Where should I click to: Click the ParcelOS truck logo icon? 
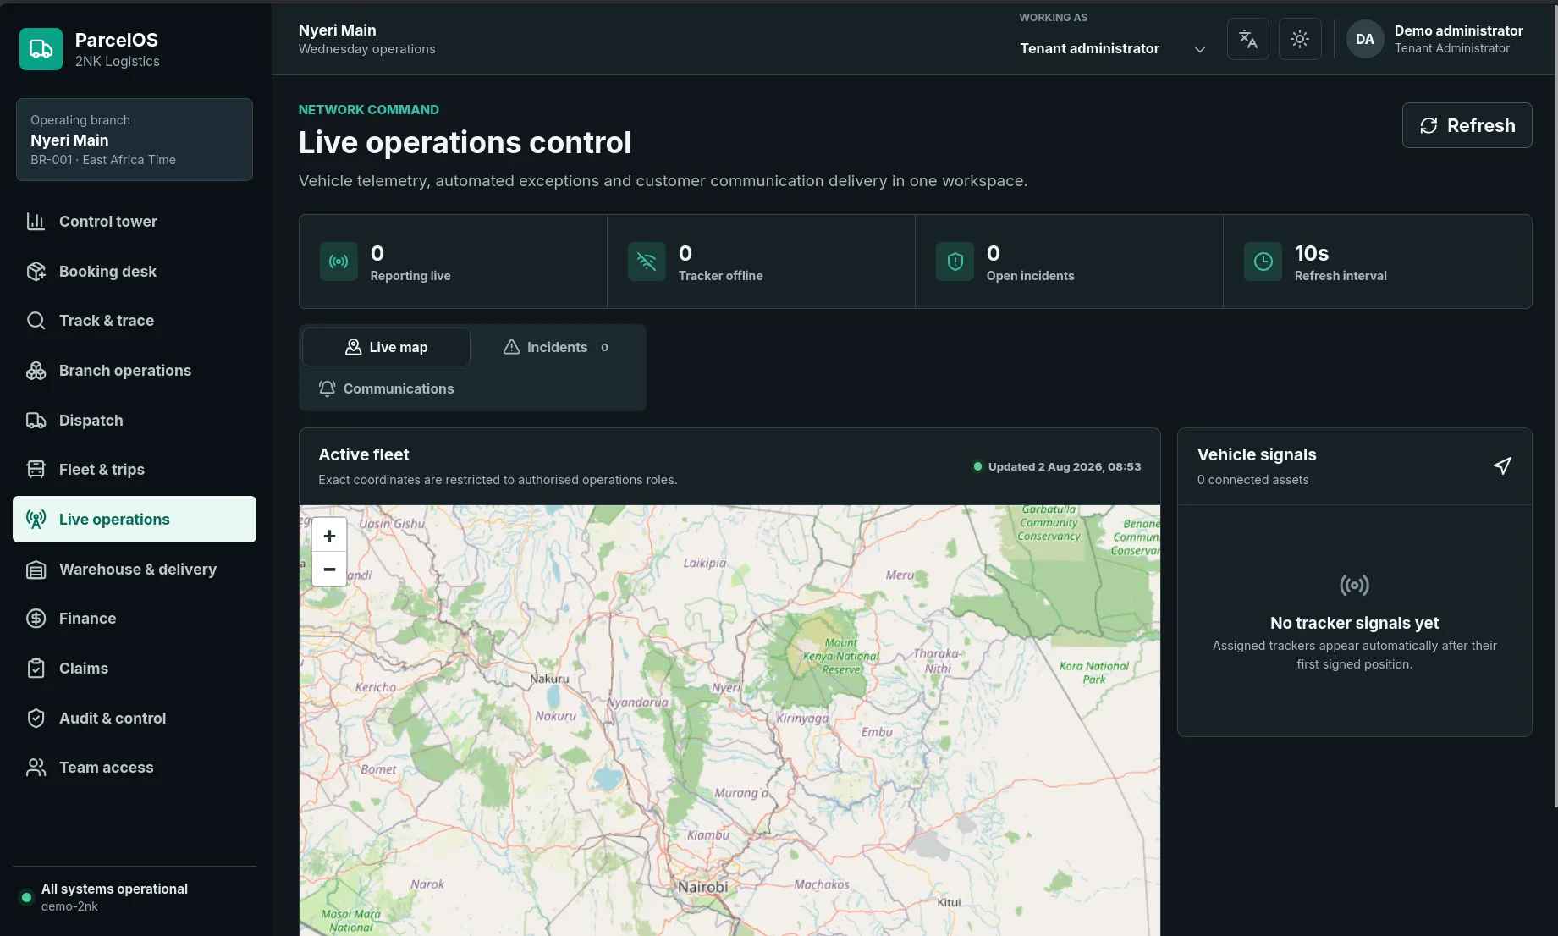pos(41,49)
